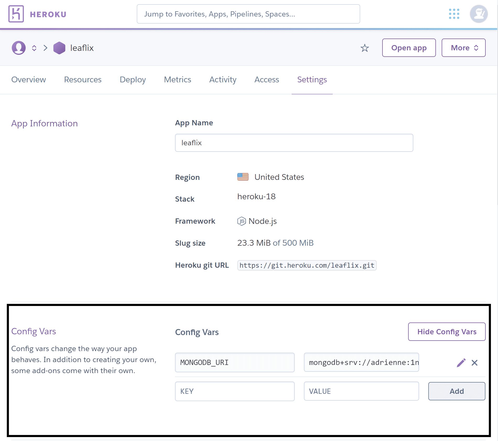Favorite the app with the star icon
This screenshot has width=498, height=441.
coord(364,48)
